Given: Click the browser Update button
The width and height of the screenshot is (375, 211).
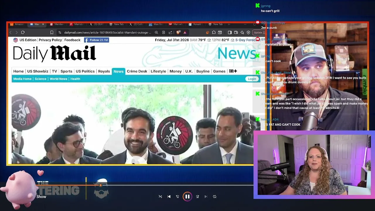Looking at the screenshot, I should coord(258,33).
